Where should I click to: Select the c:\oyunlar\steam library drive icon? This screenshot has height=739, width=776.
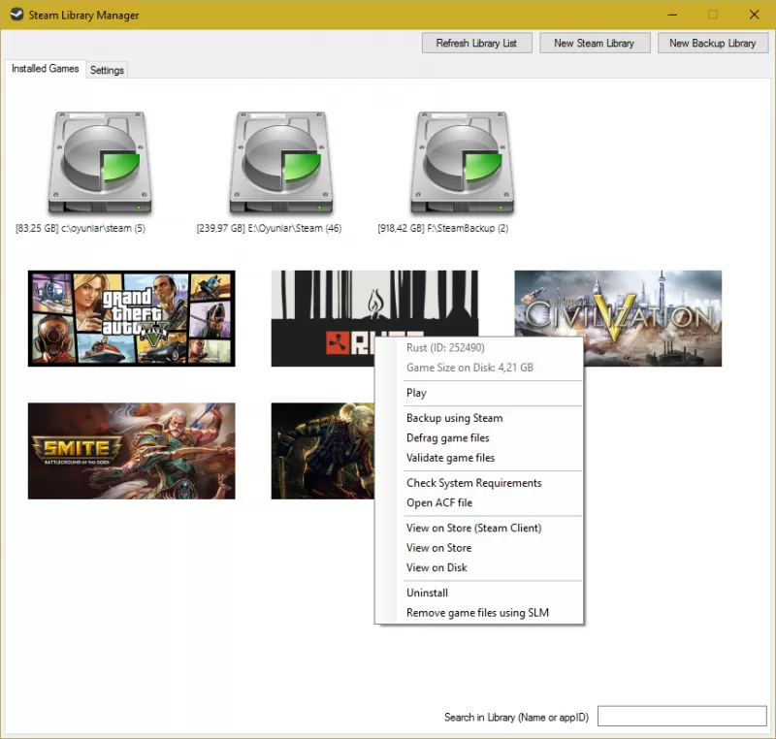(x=100, y=162)
